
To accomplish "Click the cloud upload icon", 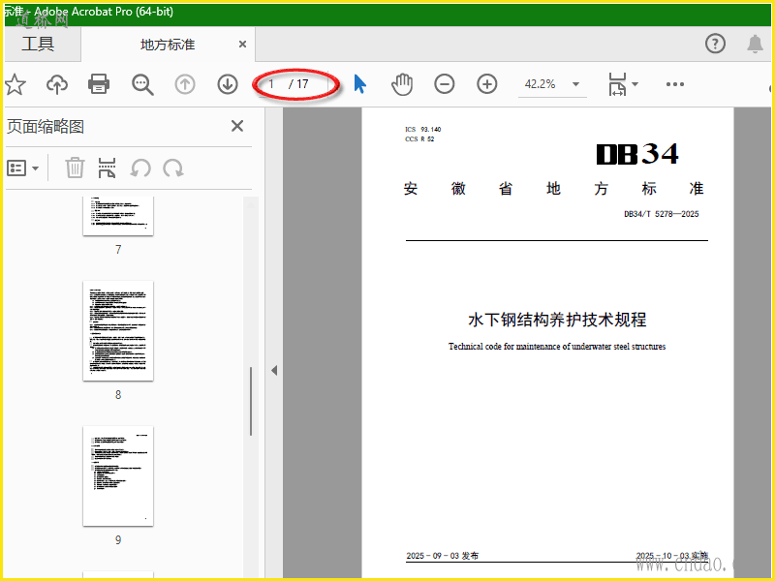I will click(57, 84).
